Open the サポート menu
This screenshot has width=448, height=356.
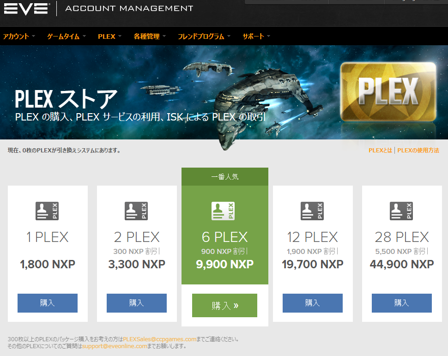[256, 36]
